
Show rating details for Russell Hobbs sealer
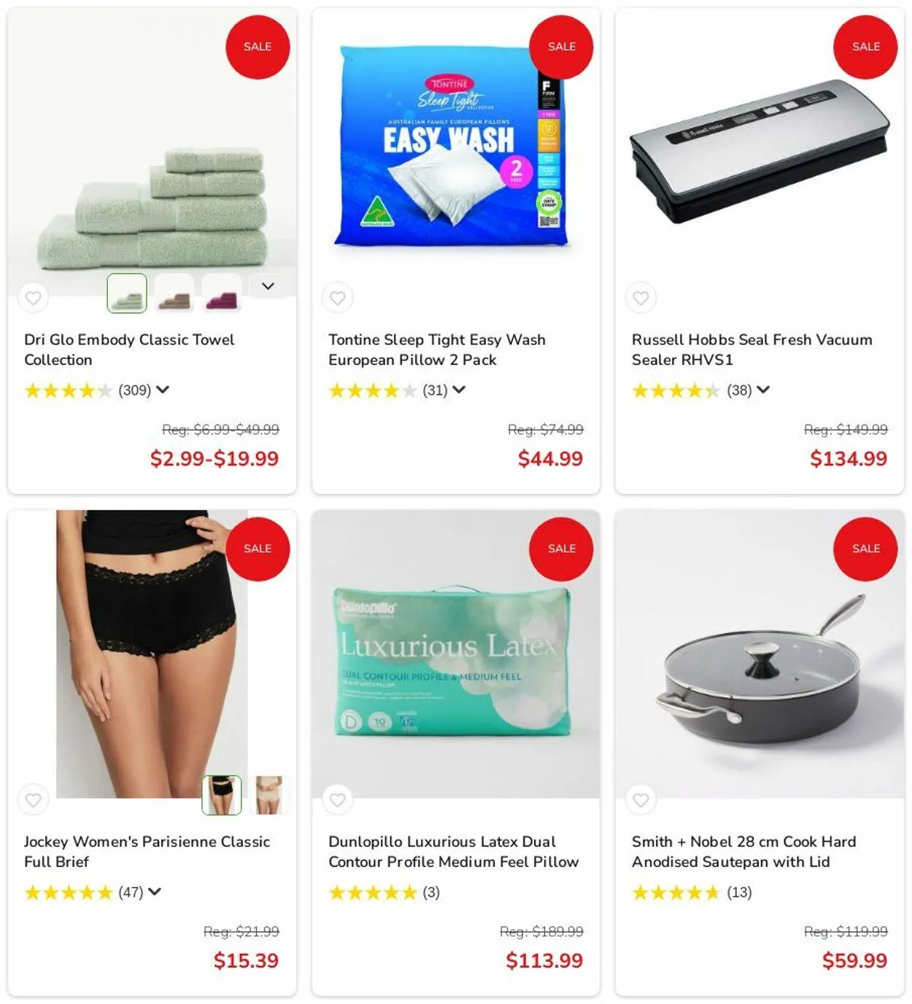pos(763,390)
